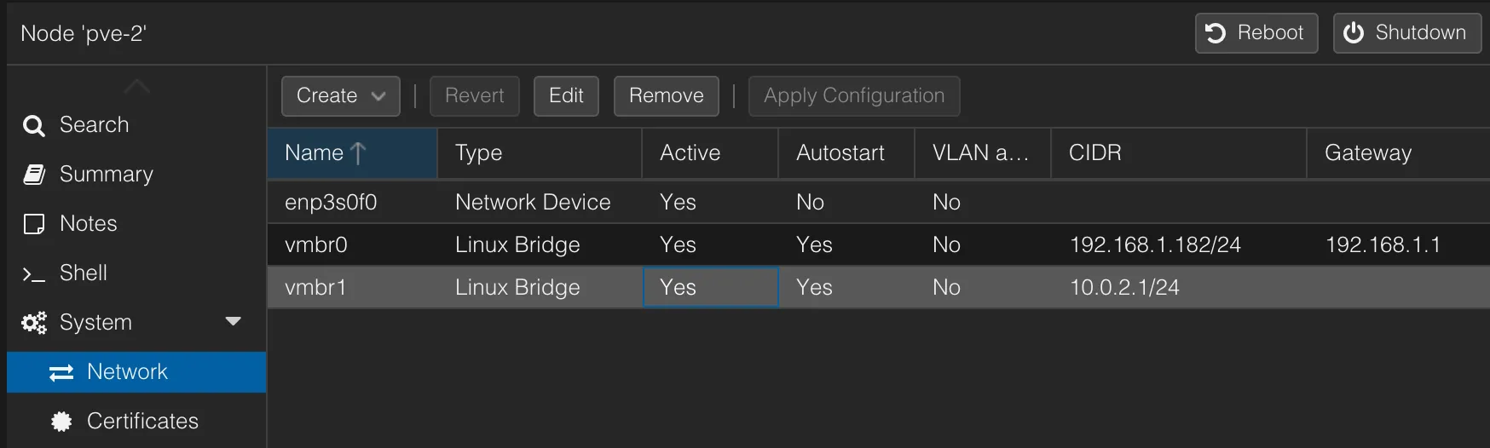Open the Create dropdown menu

coord(340,95)
